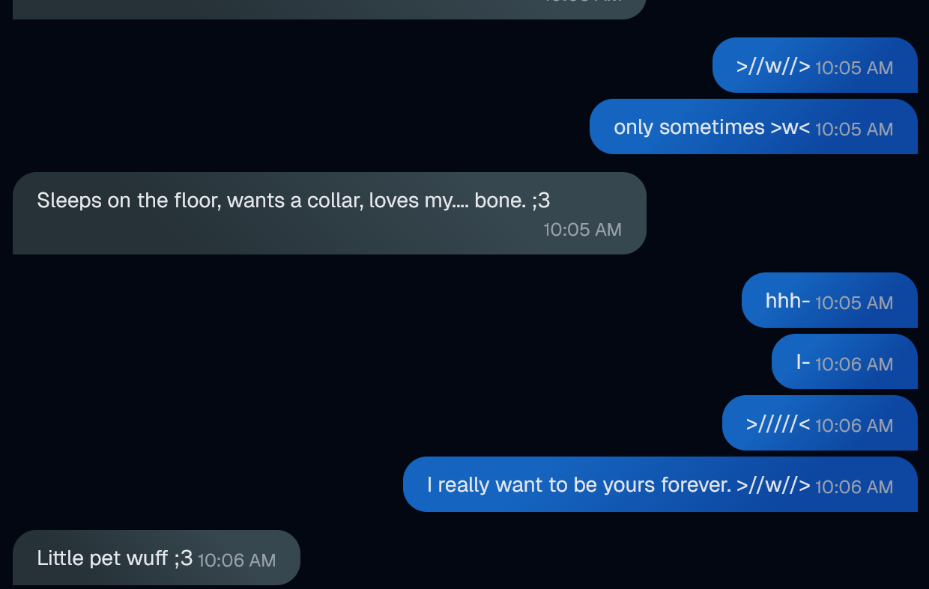Viewport: 929px width, 589px height.
Task: Click the 10:05 AM timestamp under "Sleeps on the floor"
Action: coord(582,230)
